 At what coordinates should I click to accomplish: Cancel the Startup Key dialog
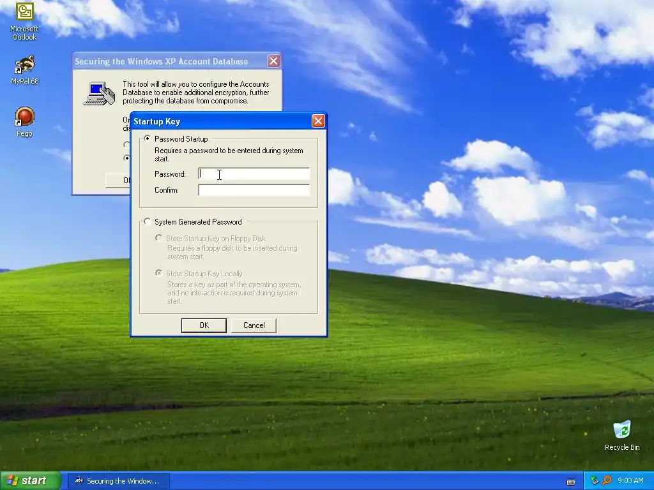pyautogui.click(x=254, y=325)
